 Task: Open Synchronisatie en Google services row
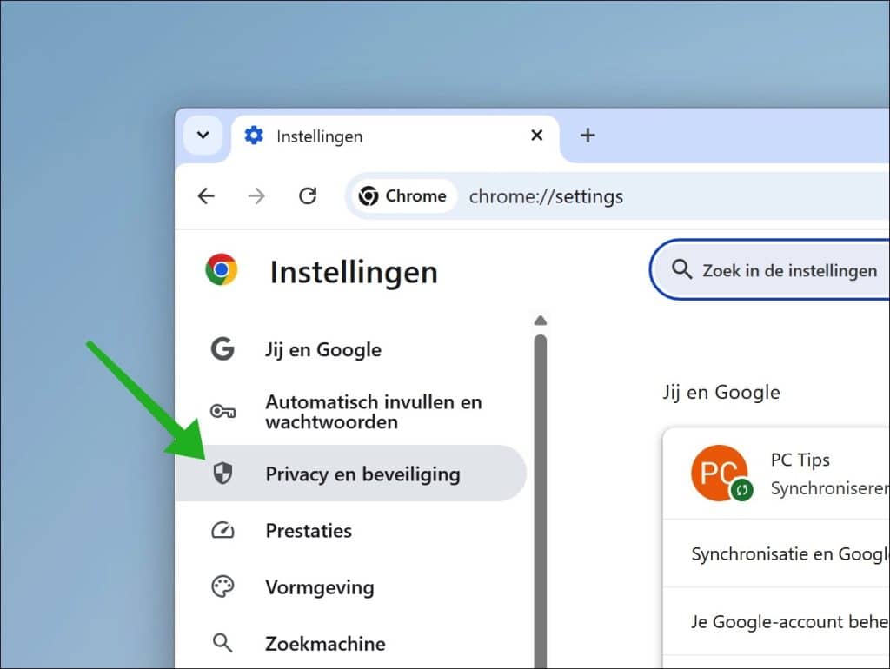pyautogui.click(x=776, y=553)
